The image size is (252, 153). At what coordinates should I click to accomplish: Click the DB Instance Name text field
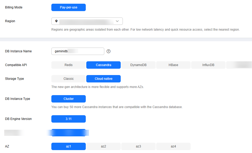click(78, 51)
